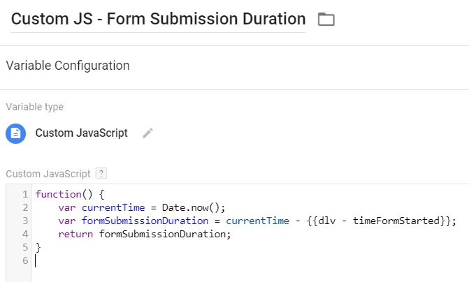Image resolution: width=469 pixels, height=282 pixels.
Task: Click line number 6 in editor gutter
Action: coord(25,260)
